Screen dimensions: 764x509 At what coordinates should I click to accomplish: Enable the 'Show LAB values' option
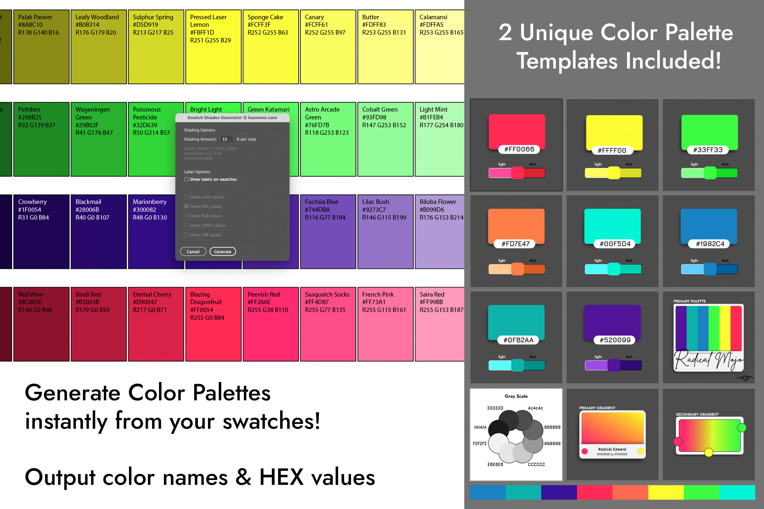[x=186, y=235]
